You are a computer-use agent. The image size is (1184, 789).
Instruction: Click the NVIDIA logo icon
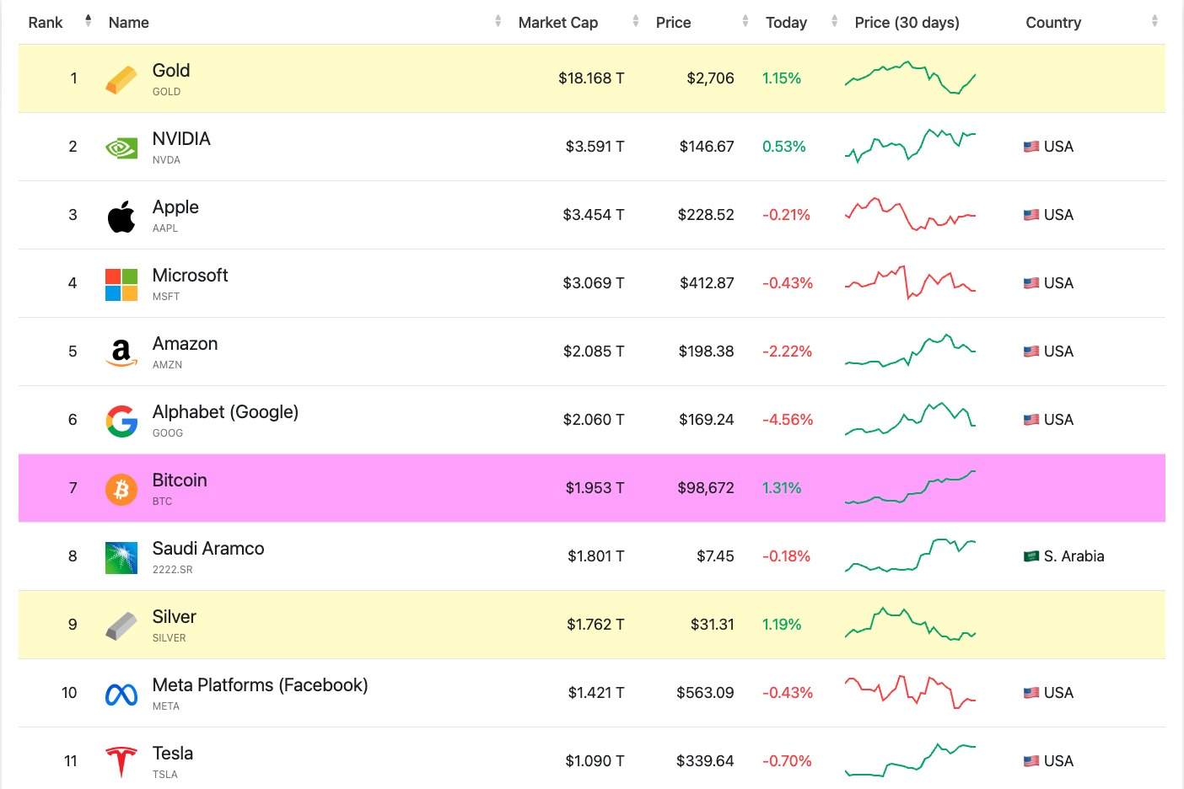click(121, 148)
